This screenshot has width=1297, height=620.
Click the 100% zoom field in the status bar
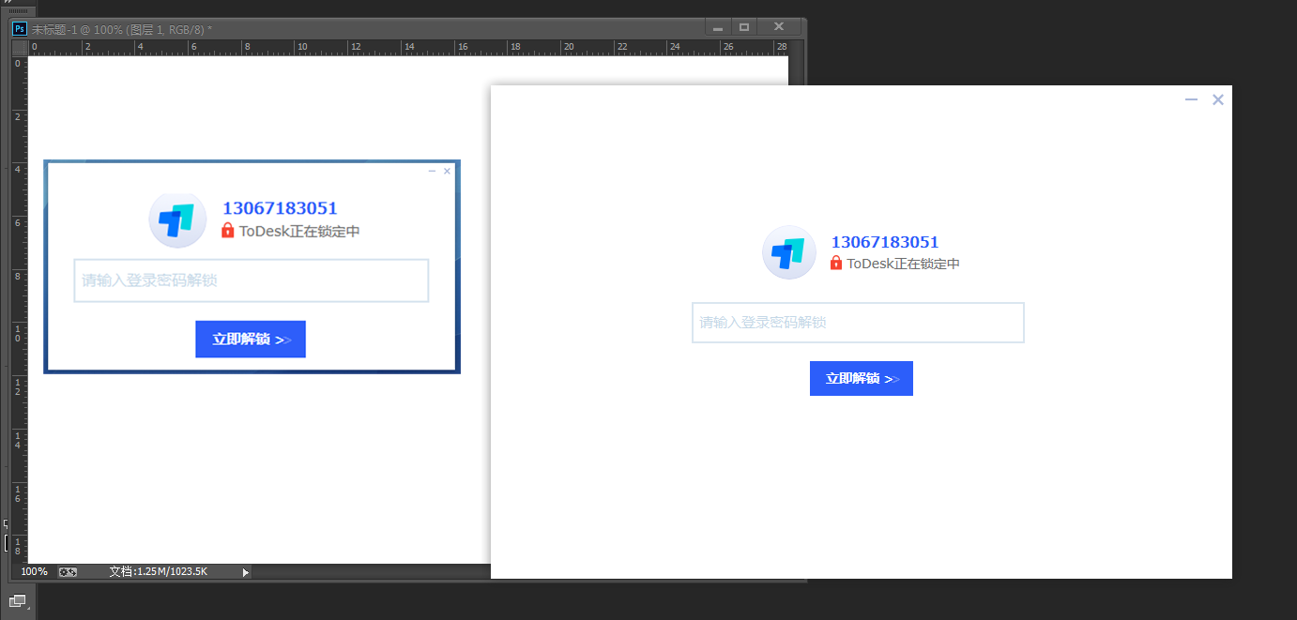pos(34,571)
